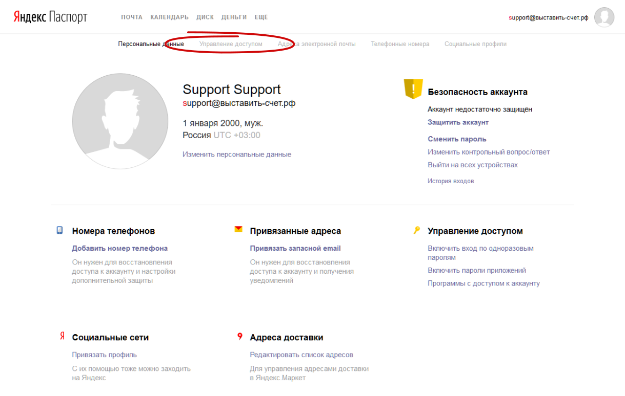Screen dimensions: 625x396
Task: Click the map pin icon beside Адреса доставки
Action: (x=239, y=337)
